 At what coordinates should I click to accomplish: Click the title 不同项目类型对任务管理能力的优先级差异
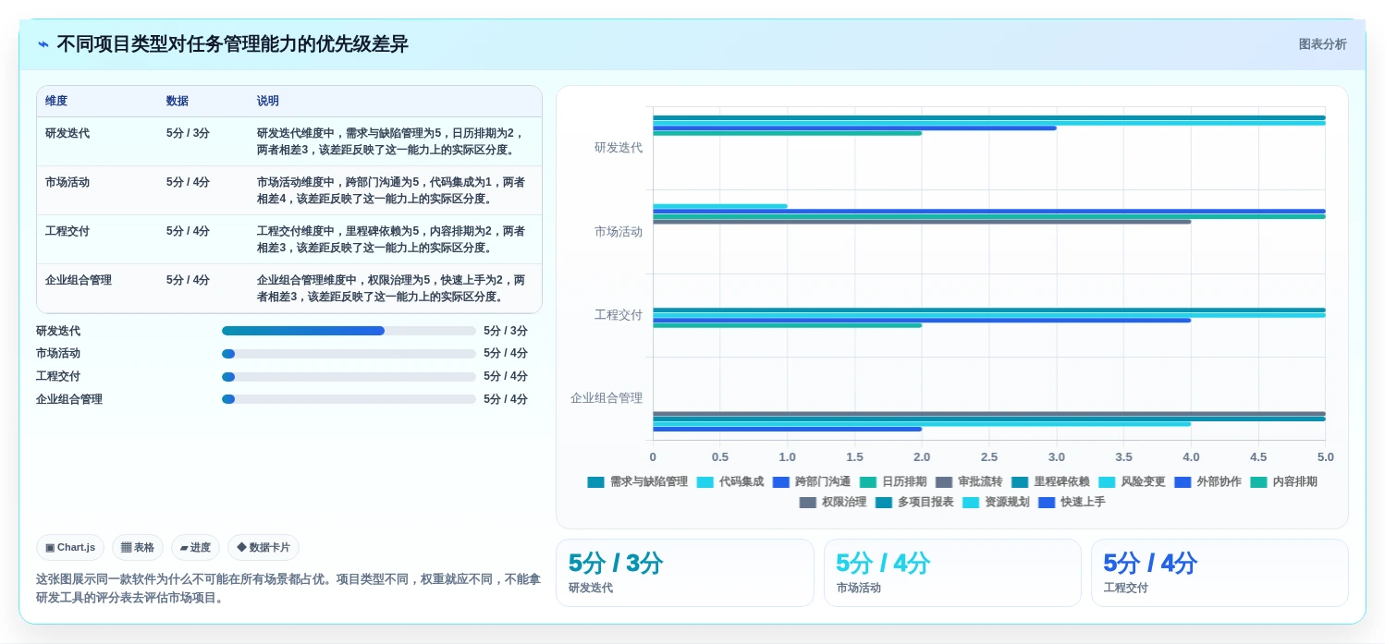click(233, 44)
